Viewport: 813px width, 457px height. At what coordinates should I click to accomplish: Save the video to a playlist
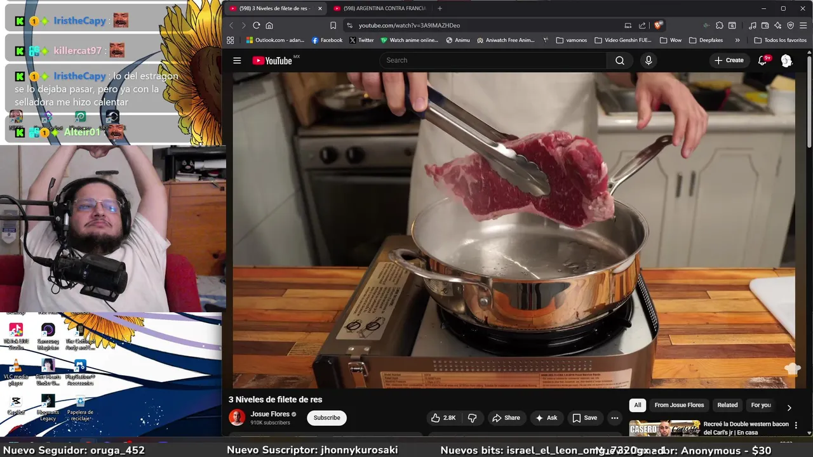point(585,418)
